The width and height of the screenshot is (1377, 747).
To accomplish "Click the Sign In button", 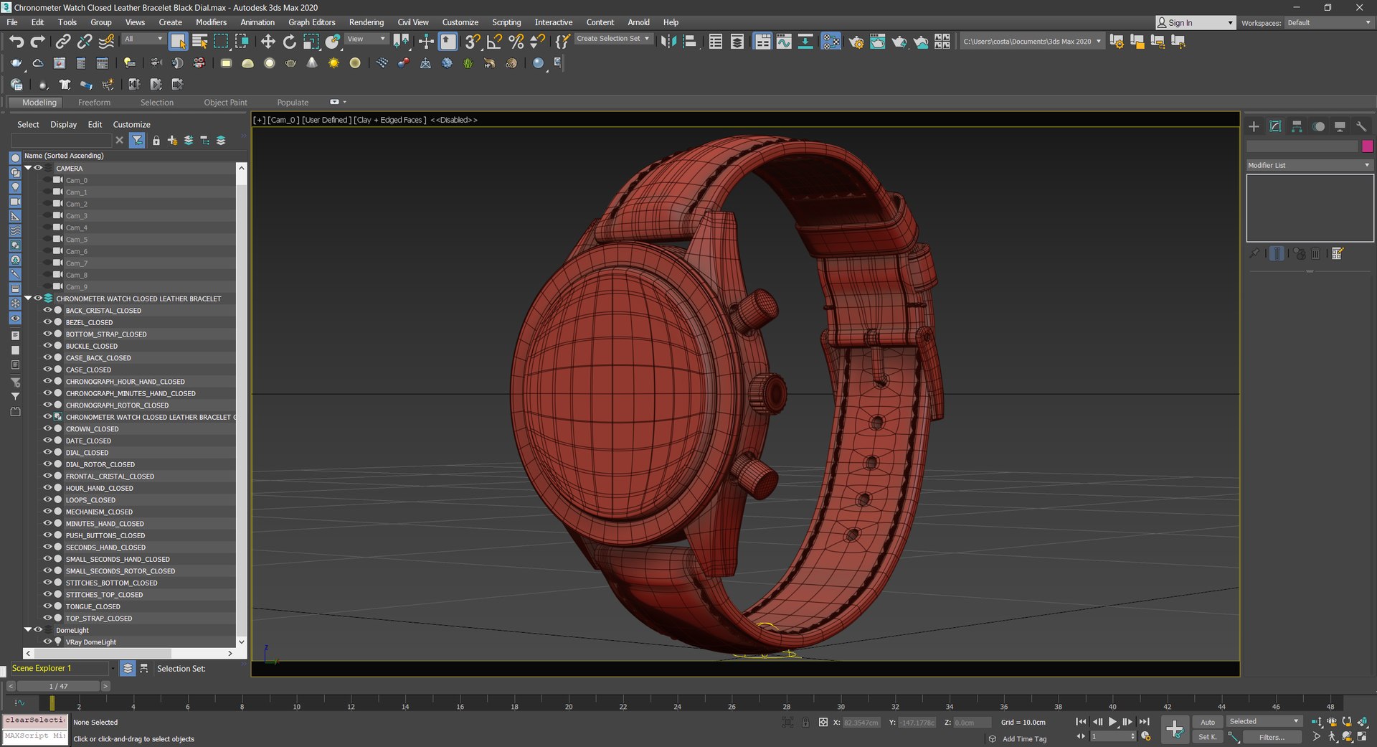I will click(x=1196, y=23).
